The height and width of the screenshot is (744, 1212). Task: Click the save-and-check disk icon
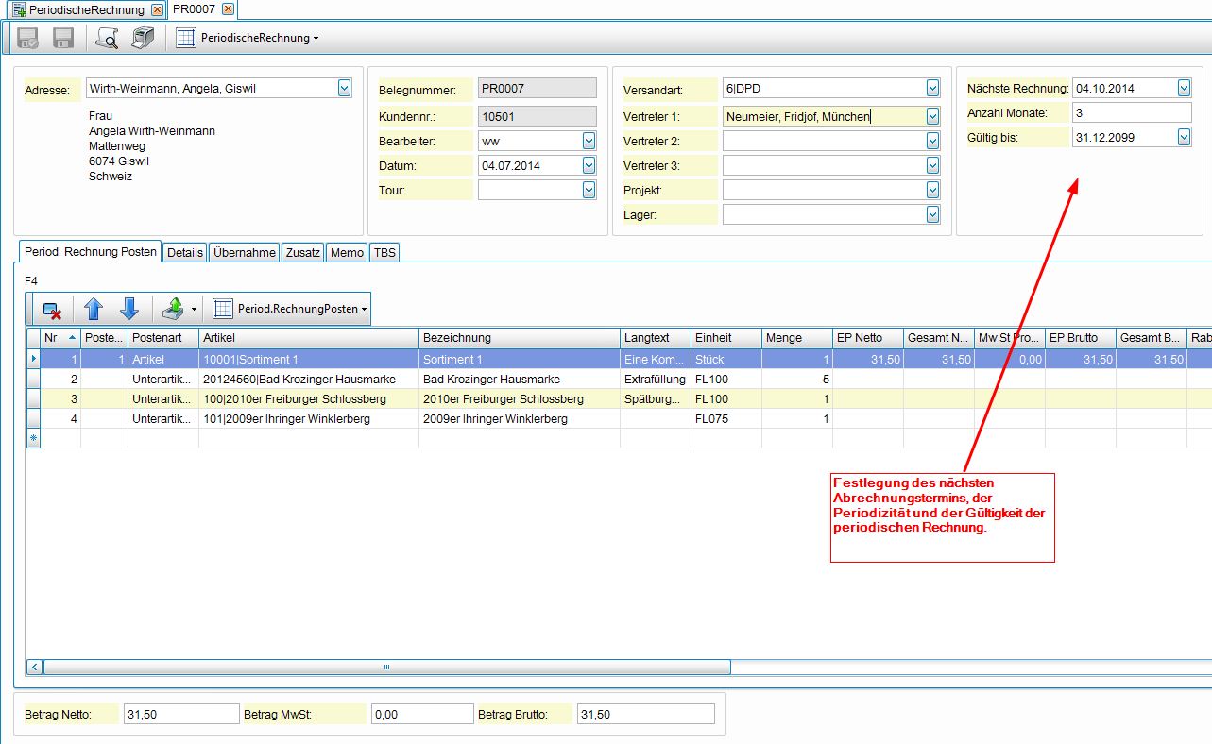[28, 38]
